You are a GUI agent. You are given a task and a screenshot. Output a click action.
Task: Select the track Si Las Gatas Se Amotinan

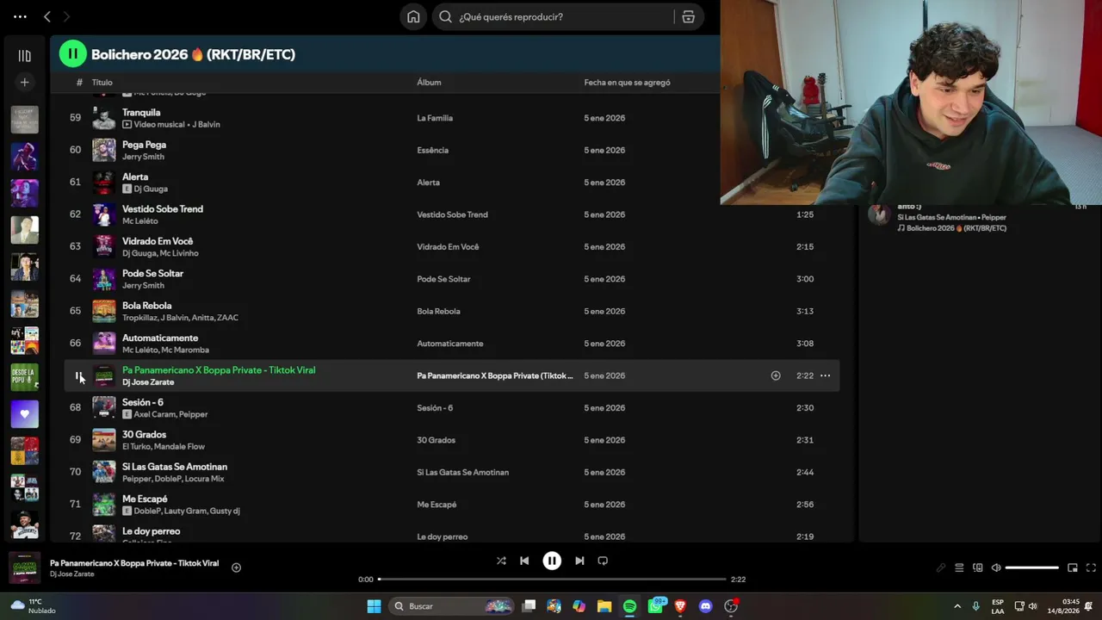pos(175,467)
